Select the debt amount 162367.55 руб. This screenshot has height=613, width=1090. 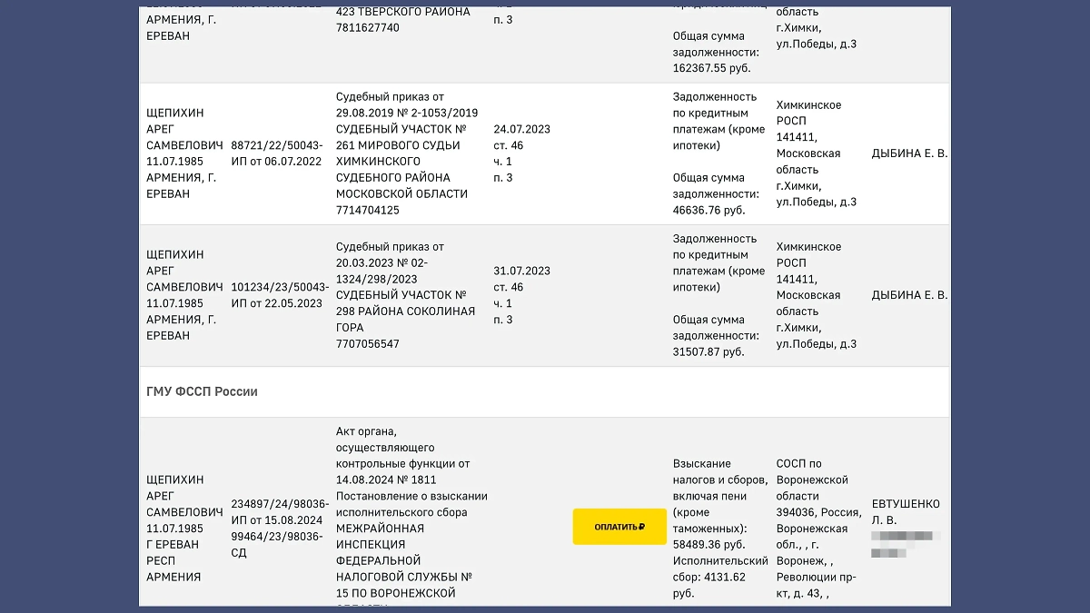[712, 68]
